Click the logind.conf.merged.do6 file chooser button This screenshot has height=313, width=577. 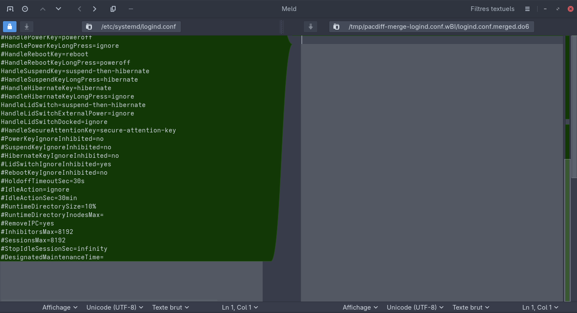click(431, 27)
